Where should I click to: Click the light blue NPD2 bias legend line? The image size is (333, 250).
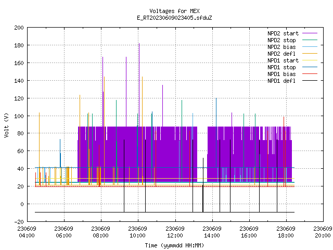coord(310,47)
